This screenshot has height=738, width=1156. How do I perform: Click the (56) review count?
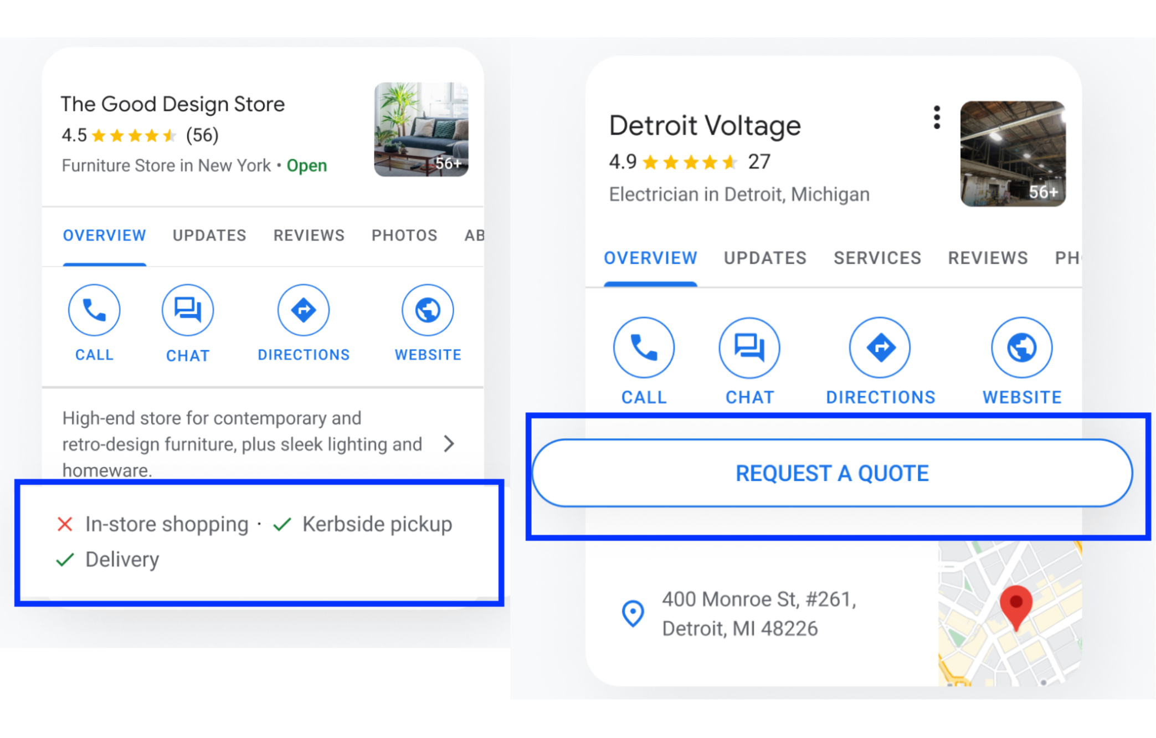click(202, 135)
